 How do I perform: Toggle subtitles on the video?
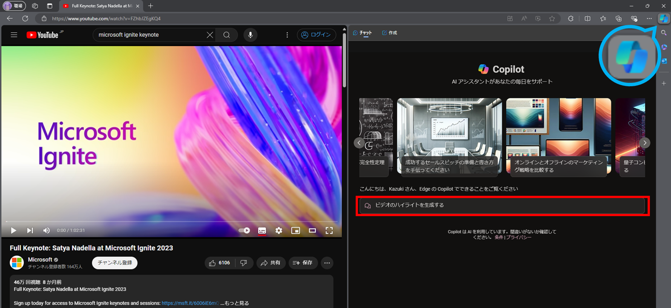(262, 231)
